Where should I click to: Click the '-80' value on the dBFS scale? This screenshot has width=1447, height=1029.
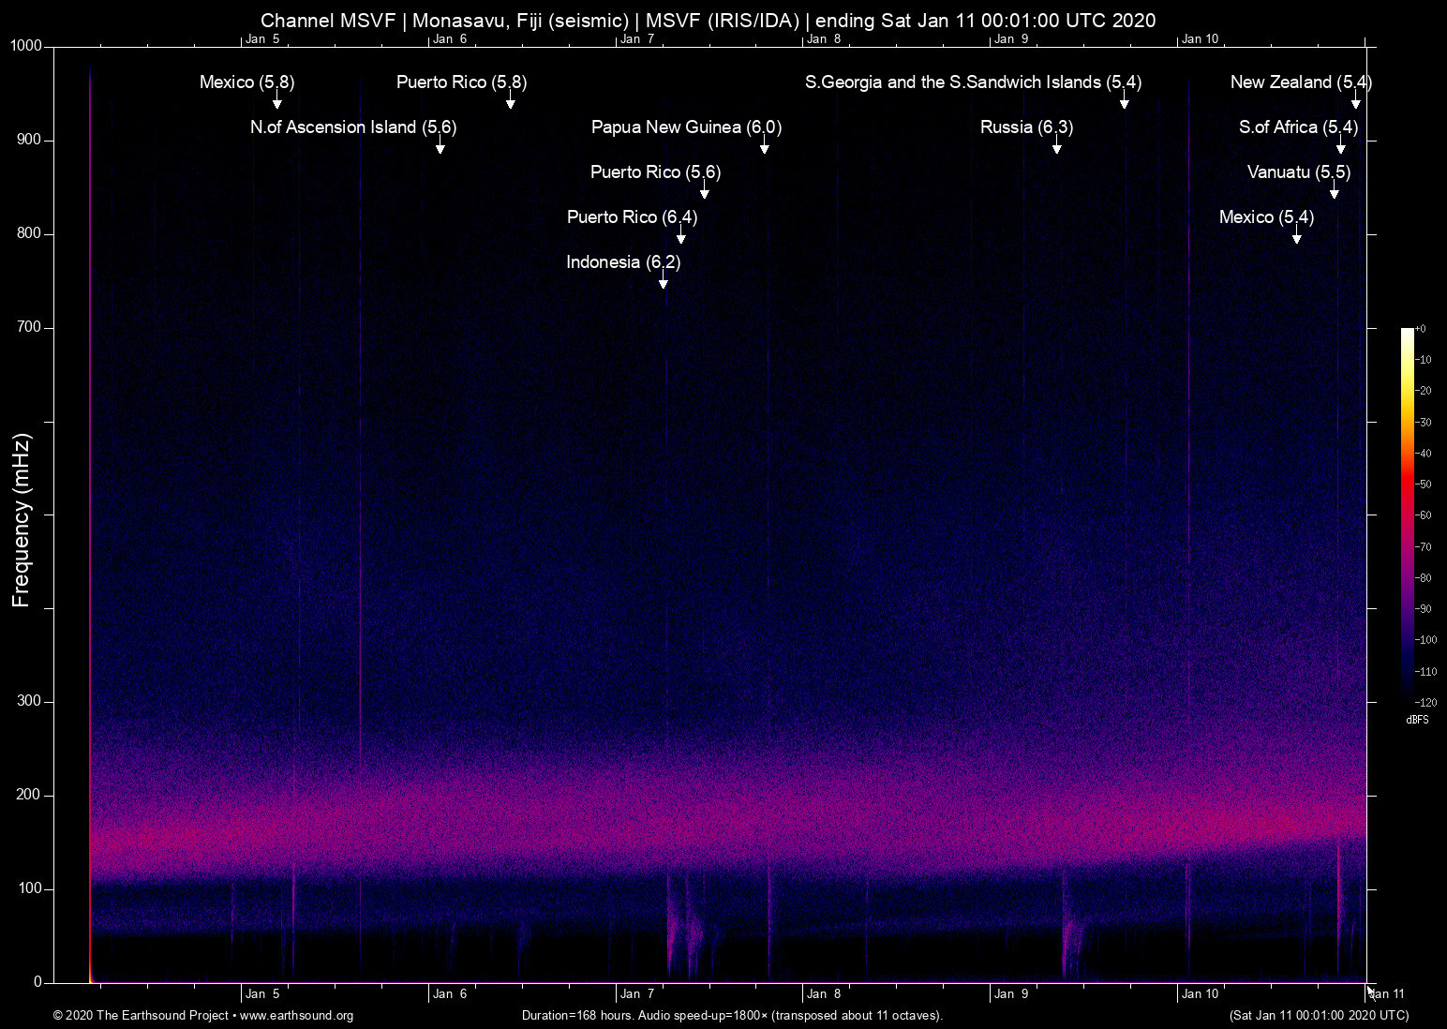[x=1424, y=578]
